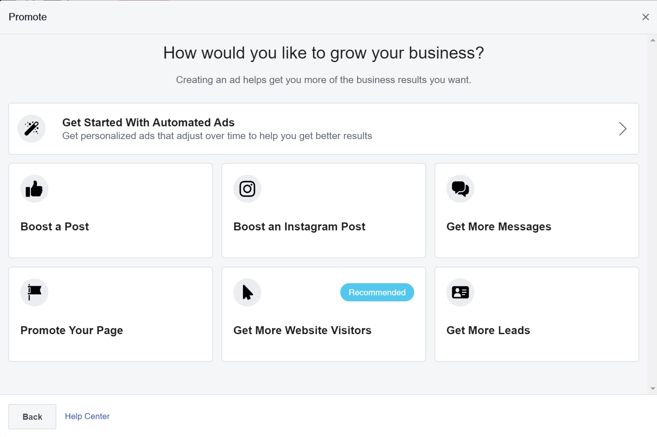
Task: Select Get More Messages card
Action: tap(536, 211)
